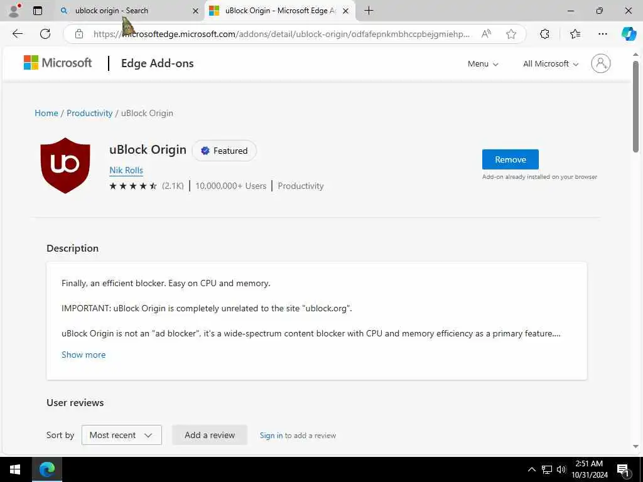The height and width of the screenshot is (482, 643).
Task: Open Nik Rolls developer link
Action: (x=126, y=170)
